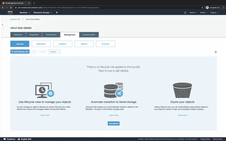
Task: Learn more about expiring objects
Action: [x=183, y=115]
